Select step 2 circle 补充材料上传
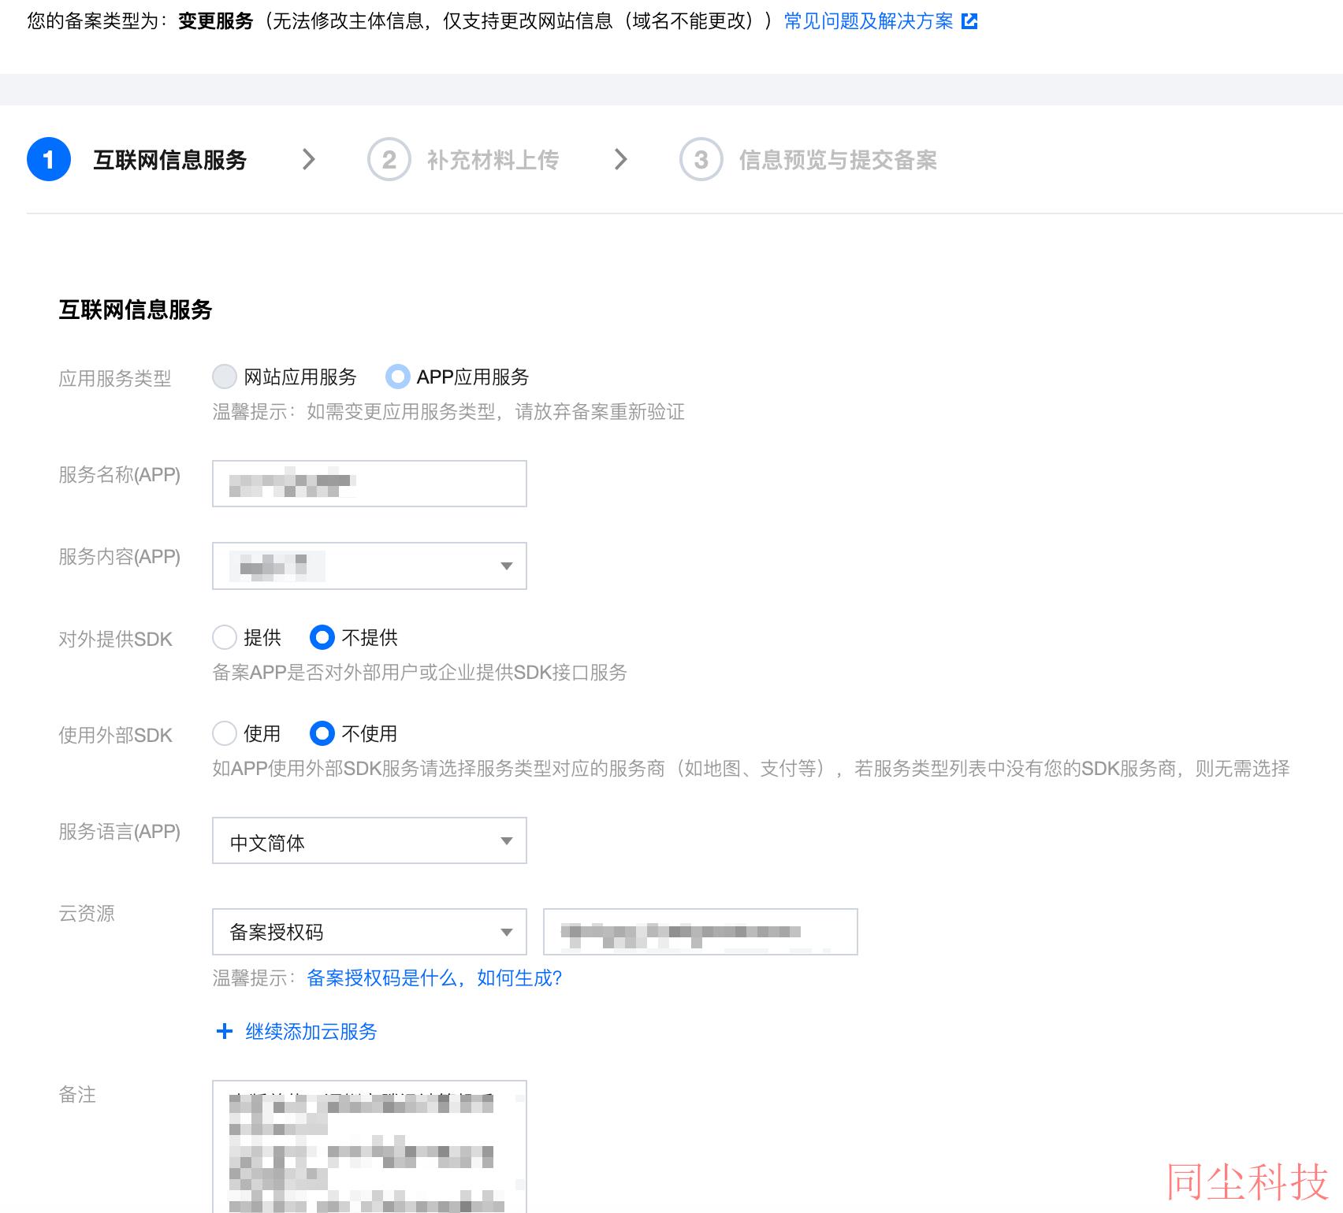The height and width of the screenshot is (1213, 1343). coord(389,159)
